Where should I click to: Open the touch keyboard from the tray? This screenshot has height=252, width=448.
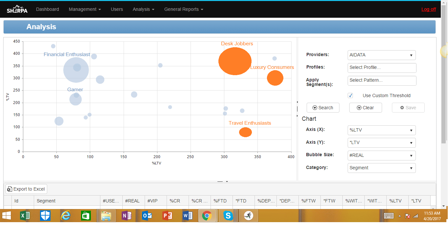[x=389, y=216]
